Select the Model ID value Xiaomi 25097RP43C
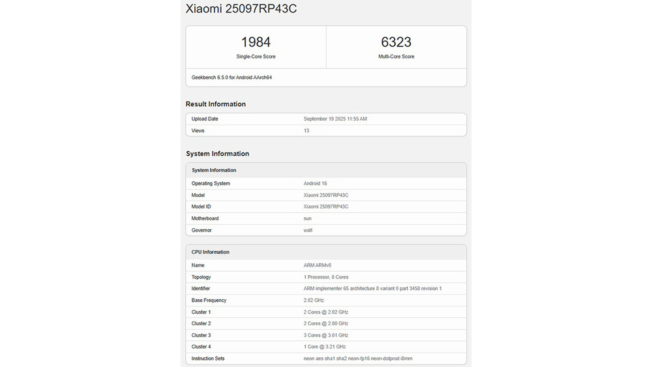This screenshot has height=367, width=652. click(x=326, y=207)
